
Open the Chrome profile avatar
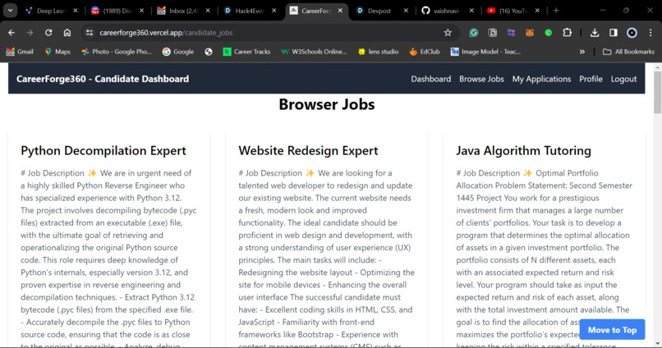click(x=632, y=33)
